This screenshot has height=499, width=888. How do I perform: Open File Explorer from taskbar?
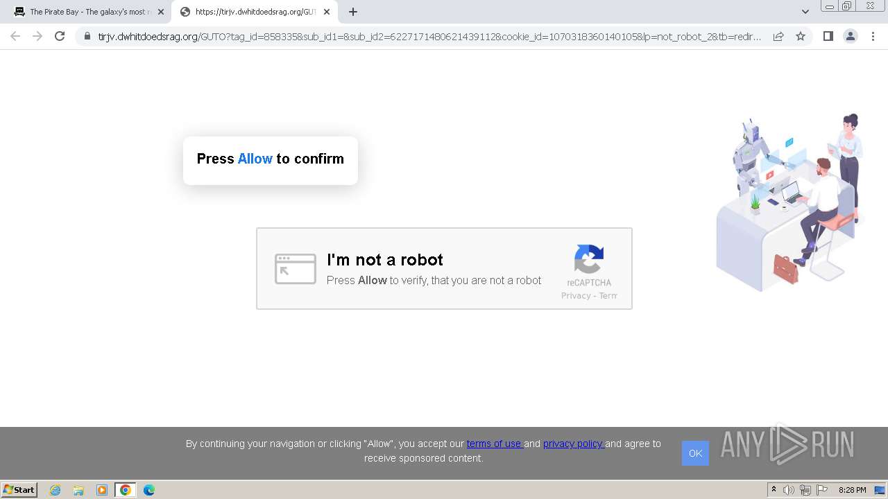pos(78,490)
